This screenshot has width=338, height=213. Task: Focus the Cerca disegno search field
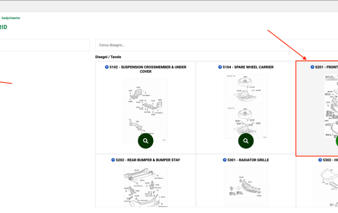click(216, 45)
